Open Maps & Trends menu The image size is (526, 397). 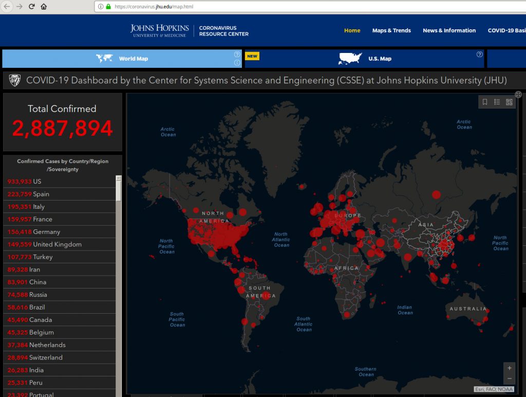[x=391, y=30]
